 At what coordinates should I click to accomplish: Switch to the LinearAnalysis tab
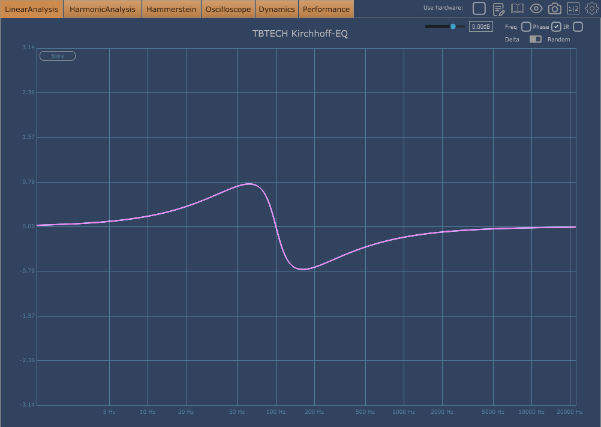(31, 9)
